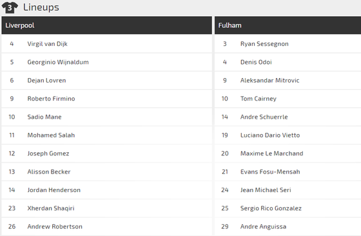Click Dejan Lovren in Liverpool lineup
The image size is (361, 236).
pos(46,81)
